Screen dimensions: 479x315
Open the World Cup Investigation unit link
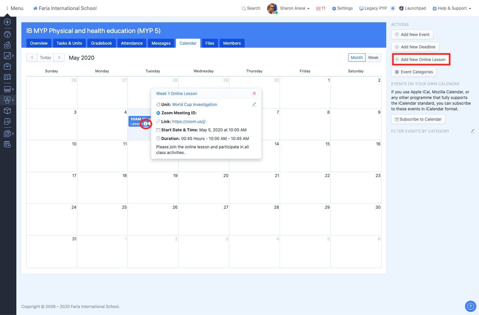click(x=194, y=105)
